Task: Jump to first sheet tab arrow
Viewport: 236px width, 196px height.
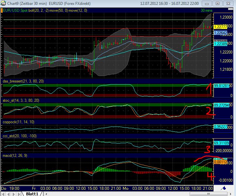Action: click(x=3, y=194)
